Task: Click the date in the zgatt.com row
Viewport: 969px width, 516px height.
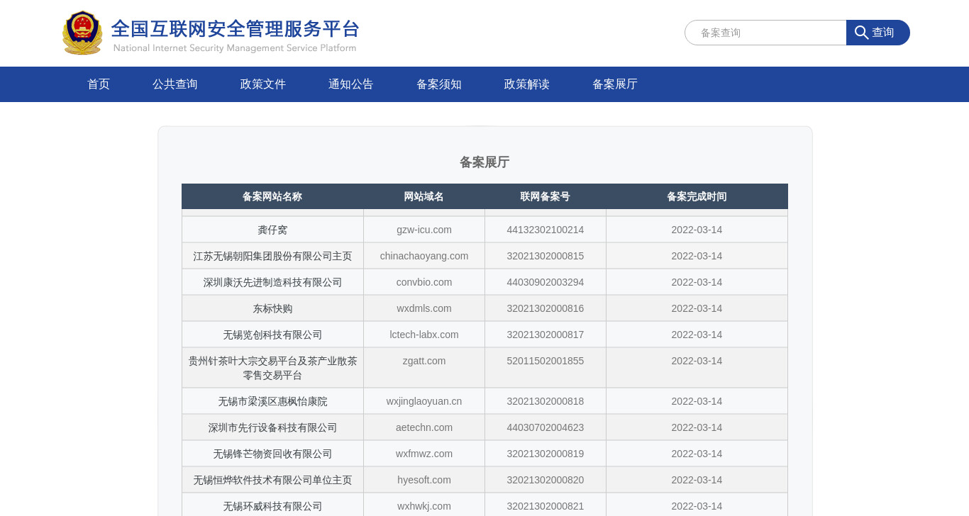Action: pos(697,361)
